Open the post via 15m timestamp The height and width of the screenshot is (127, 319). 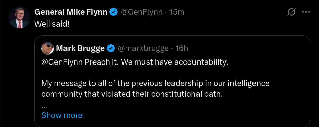pos(177,12)
